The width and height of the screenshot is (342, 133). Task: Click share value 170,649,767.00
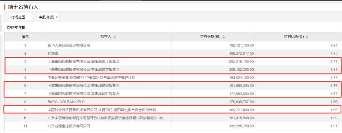[241, 102]
